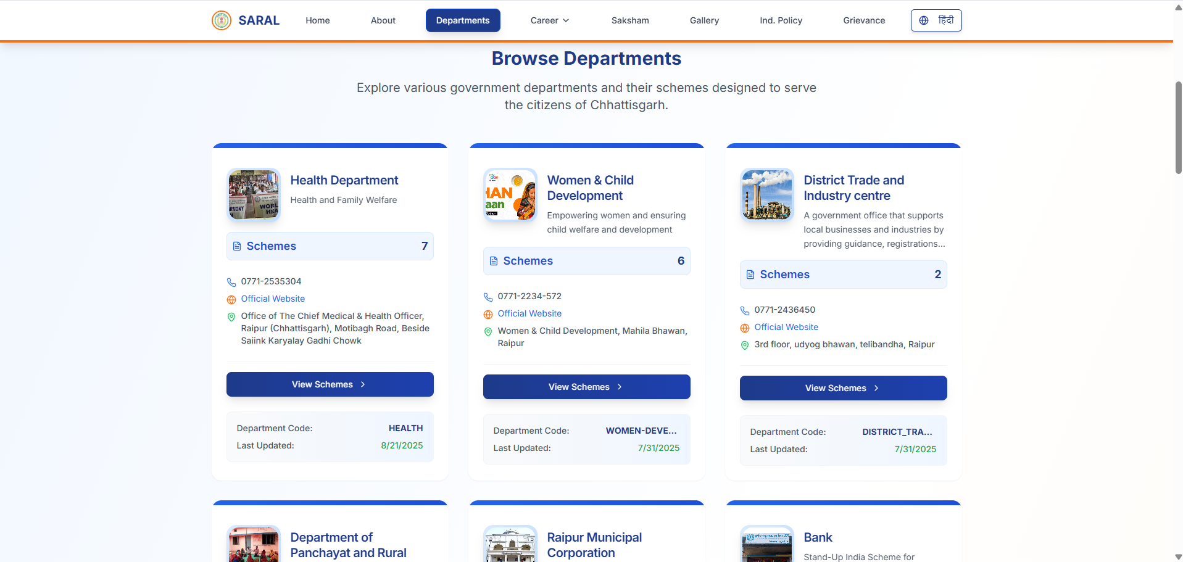Viewport: 1183px width, 562px height.
Task: Click the SARAL emblem logo
Action: click(222, 20)
